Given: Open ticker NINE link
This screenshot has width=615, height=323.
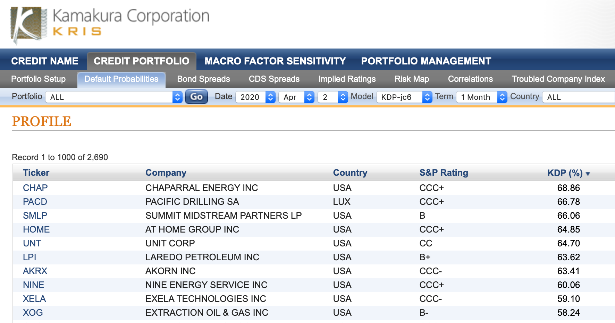Looking at the screenshot, I should pos(34,285).
